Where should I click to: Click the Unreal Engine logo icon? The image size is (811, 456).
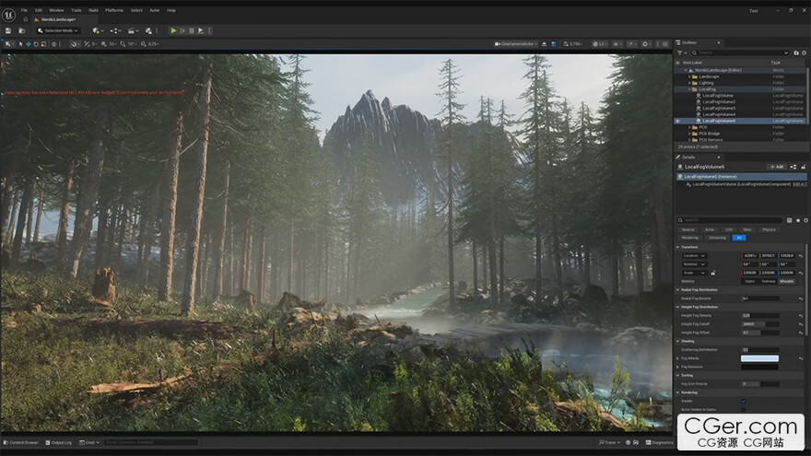[x=8, y=12]
